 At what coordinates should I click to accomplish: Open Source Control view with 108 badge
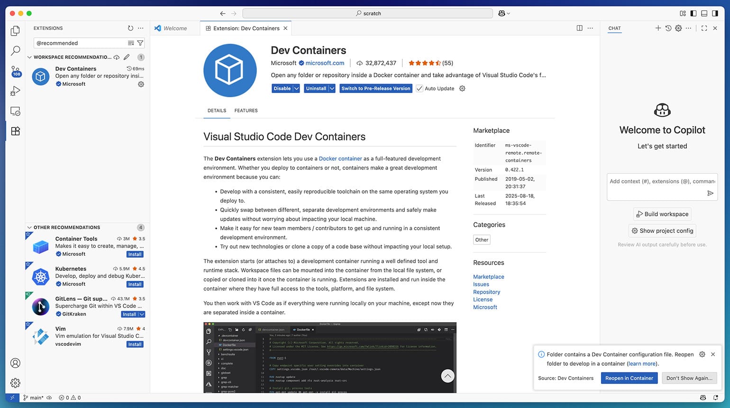[15, 71]
